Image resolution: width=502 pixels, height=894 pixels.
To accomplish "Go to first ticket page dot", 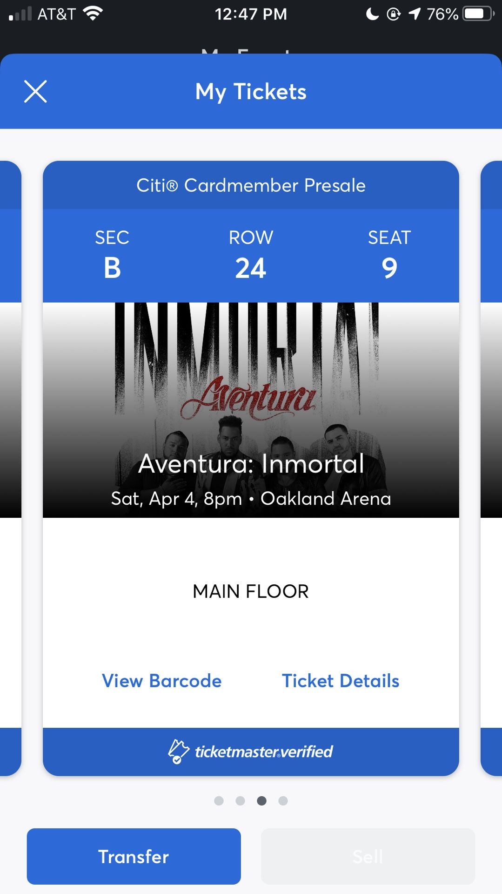I will pyautogui.click(x=219, y=800).
